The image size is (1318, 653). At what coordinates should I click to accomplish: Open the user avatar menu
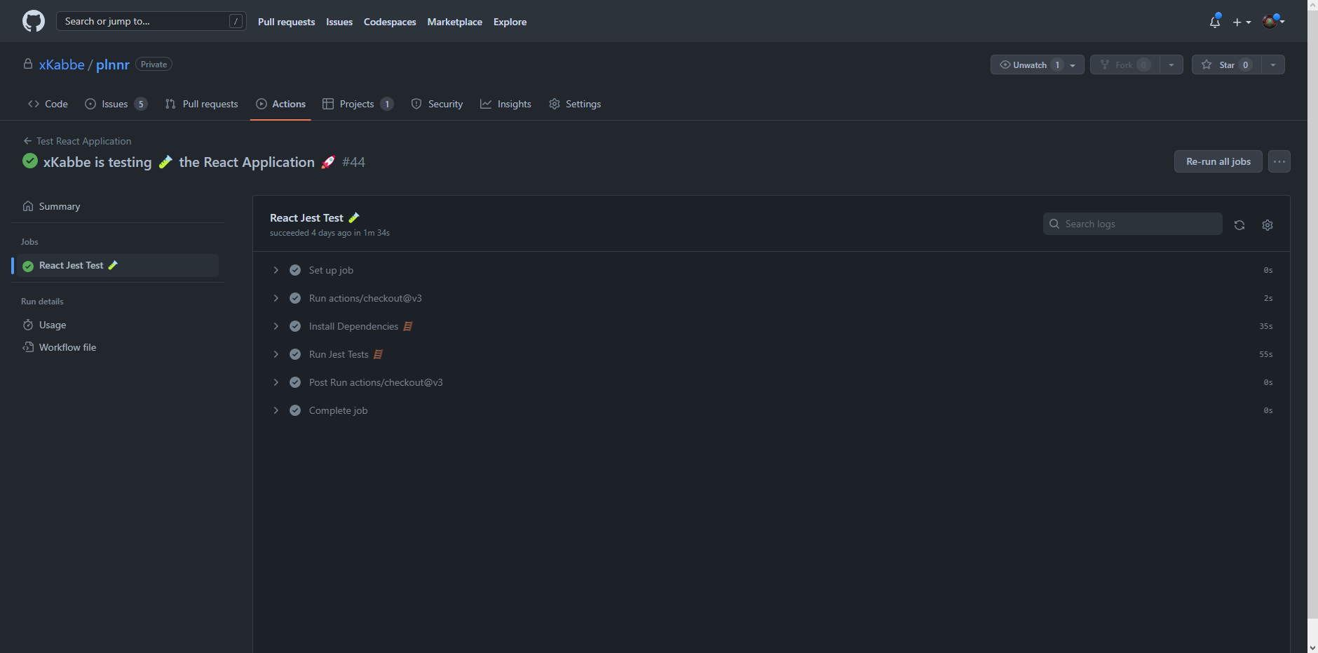click(1273, 21)
